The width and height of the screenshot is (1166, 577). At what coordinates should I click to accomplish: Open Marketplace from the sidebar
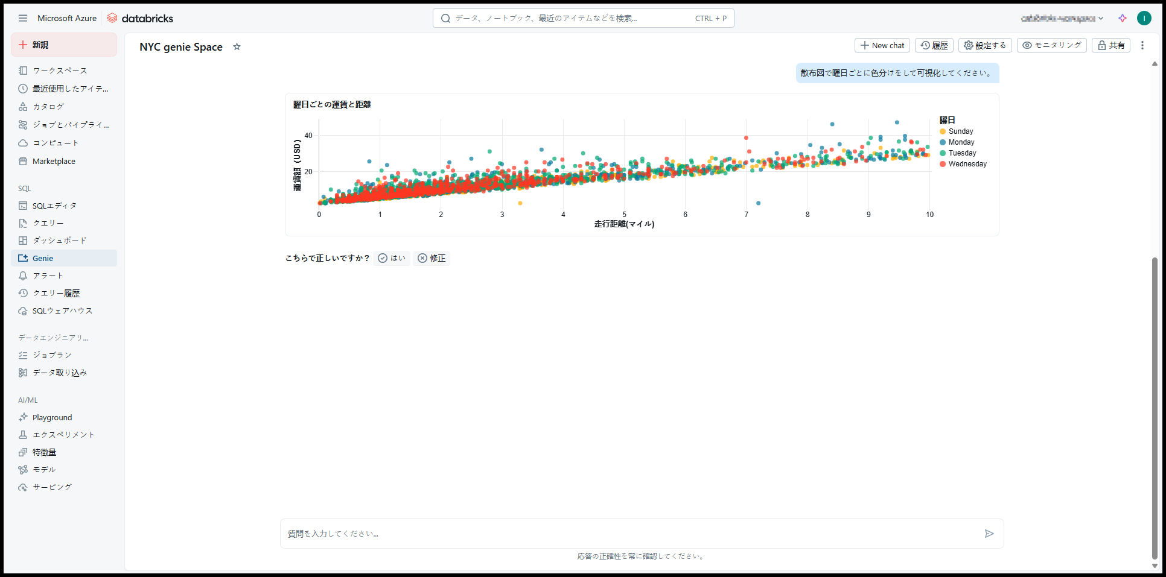(54, 162)
